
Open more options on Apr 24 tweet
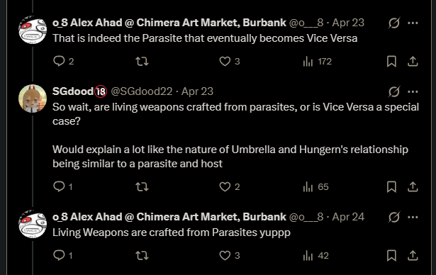413,217
